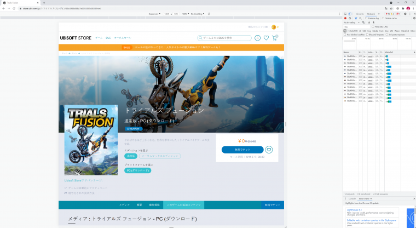The width and height of the screenshot is (416, 228).
Task: Open the wishlist heart icon in store header
Action: click(266, 38)
